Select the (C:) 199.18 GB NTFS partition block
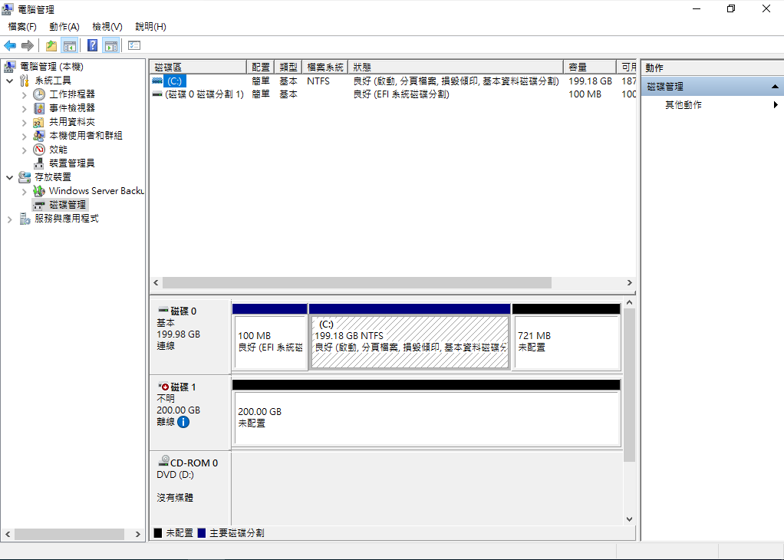Image resolution: width=784 pixels, height=560 pixels. (410, 342)
